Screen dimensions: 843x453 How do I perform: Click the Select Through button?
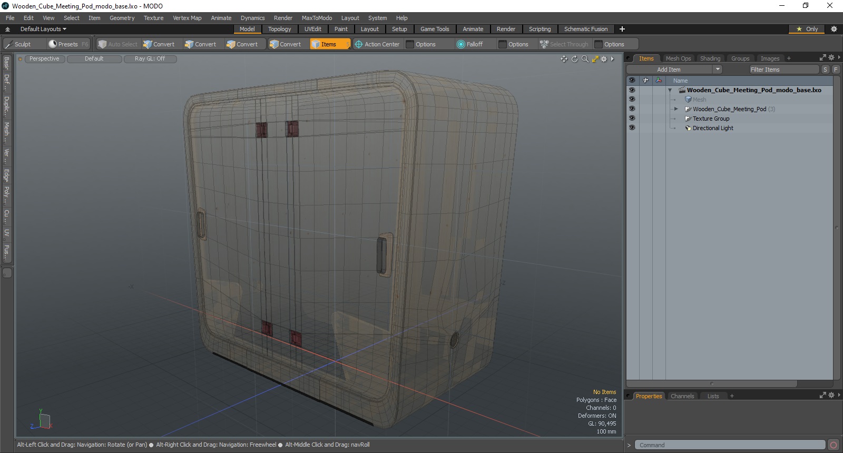564,44
